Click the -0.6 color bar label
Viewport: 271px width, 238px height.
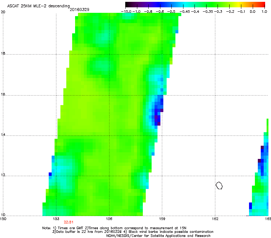[160, 12]
